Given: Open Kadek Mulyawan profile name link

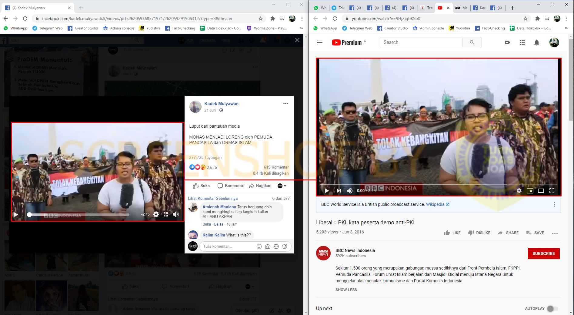Looking at the screenshot, I should 221,104.
